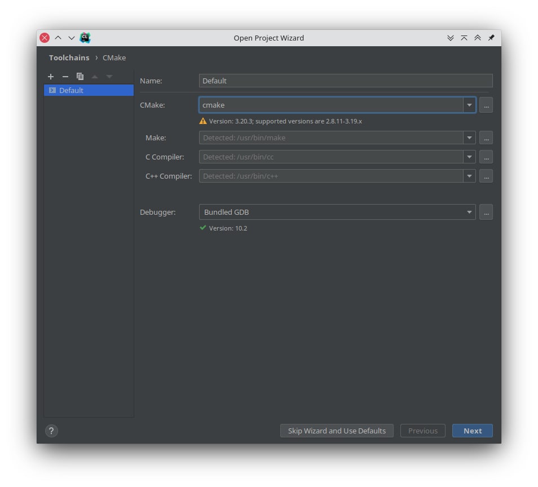Expand the C Compiler dropdown arrow
The width and height of the screenshot is (538, 487).
pos(469,157)
